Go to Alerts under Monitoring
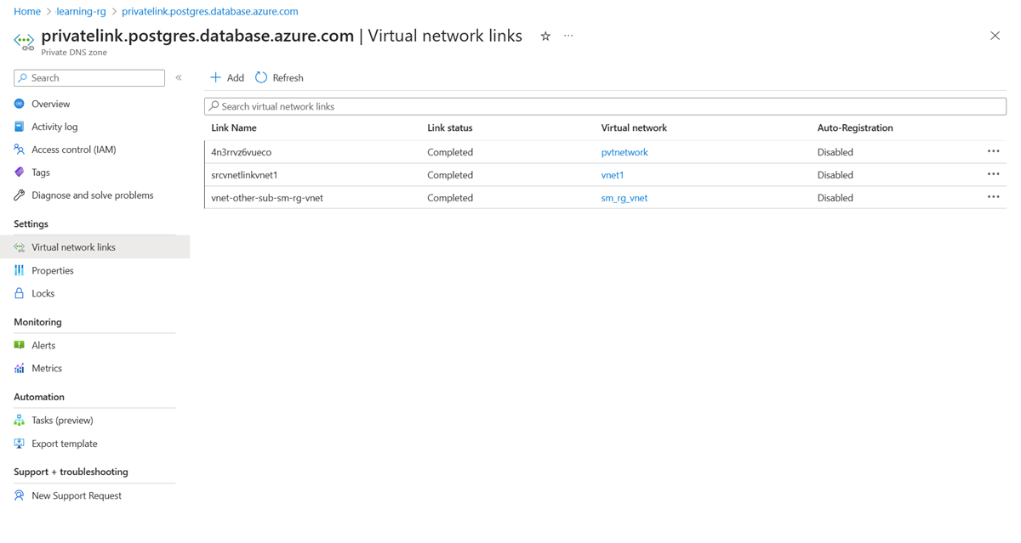Viewport: 1021px width, 543px height. (43, 345)
